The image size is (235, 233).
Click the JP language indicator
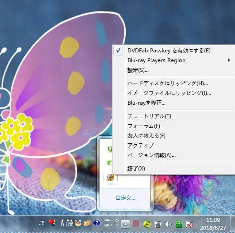click(x=42, y=223)
